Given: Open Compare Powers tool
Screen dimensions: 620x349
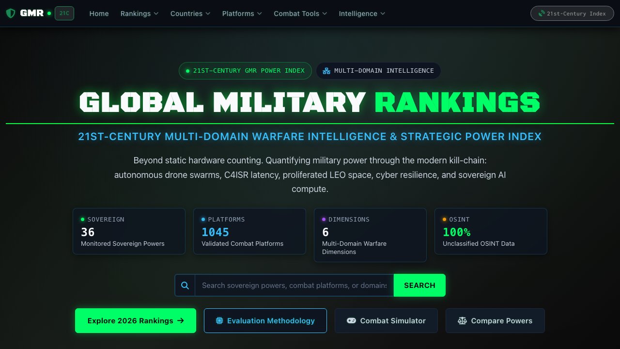Looking at the screenshot, I should (495, 320).
